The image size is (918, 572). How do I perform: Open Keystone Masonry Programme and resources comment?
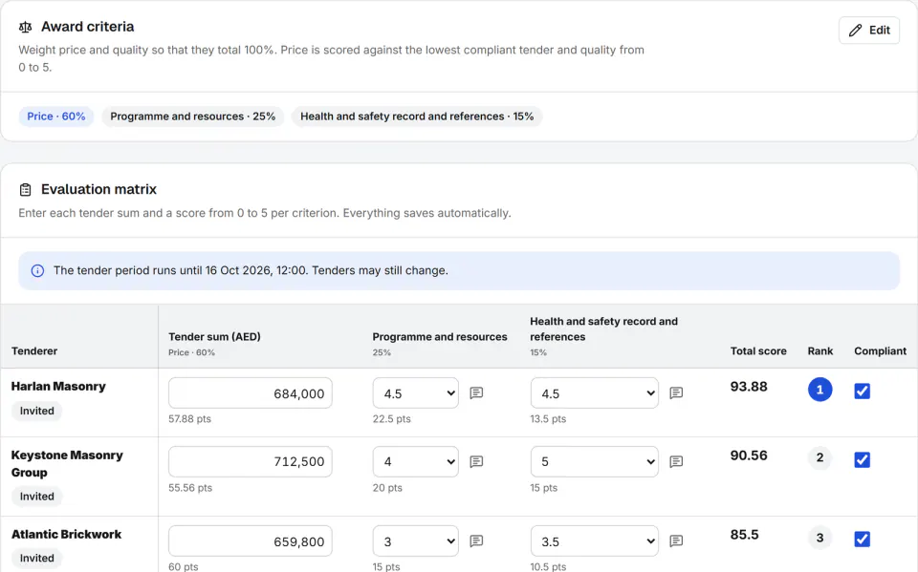coord(476,461)
